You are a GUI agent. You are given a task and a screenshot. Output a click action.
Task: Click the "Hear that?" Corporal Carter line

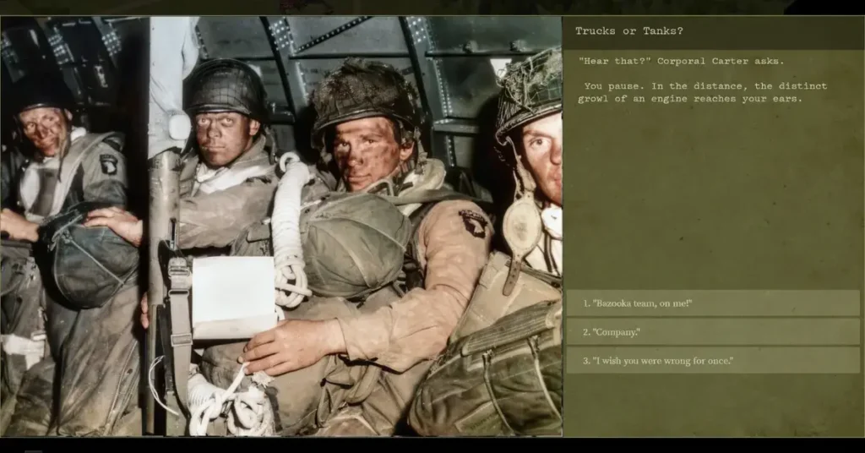tap(681, 61)
